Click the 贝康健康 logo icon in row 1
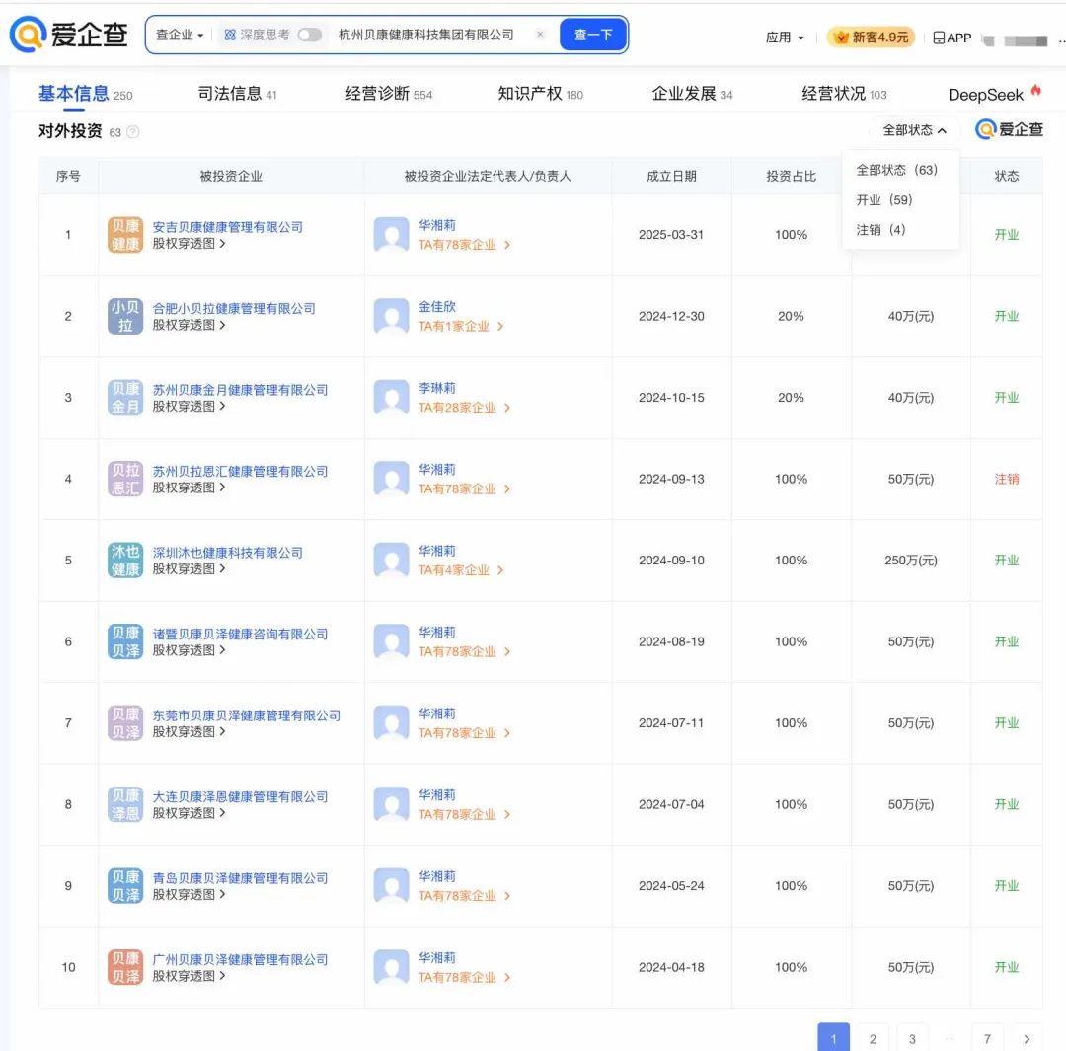1066x1051 pixels. (x=125, y=235)
